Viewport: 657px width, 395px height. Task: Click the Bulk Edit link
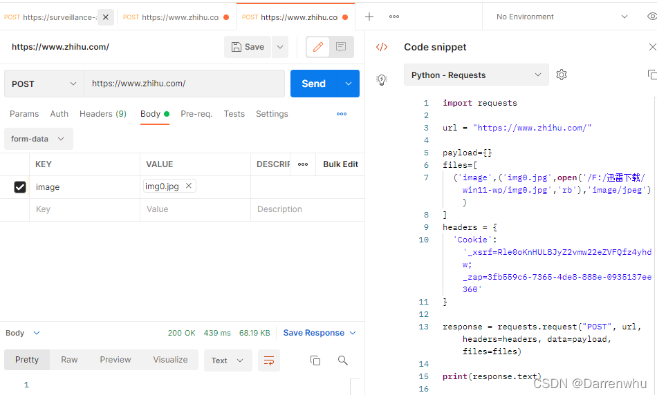[340, 164]
